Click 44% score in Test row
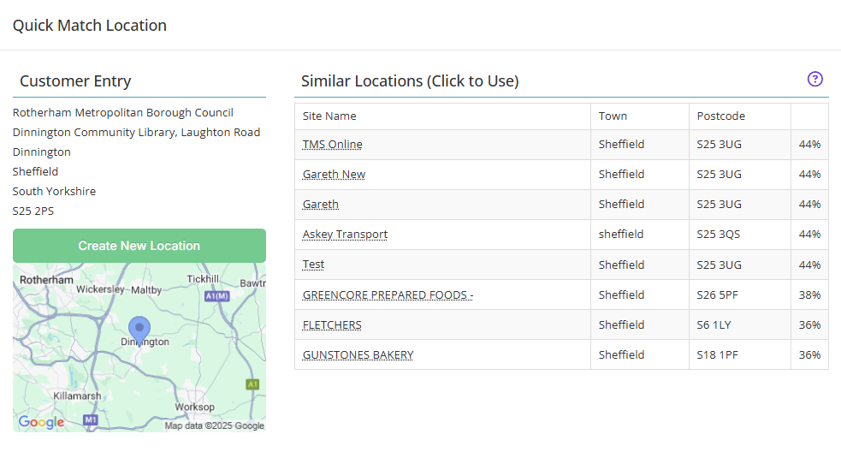841x464 pixels. pyautogui.click(x=809, y=265)
